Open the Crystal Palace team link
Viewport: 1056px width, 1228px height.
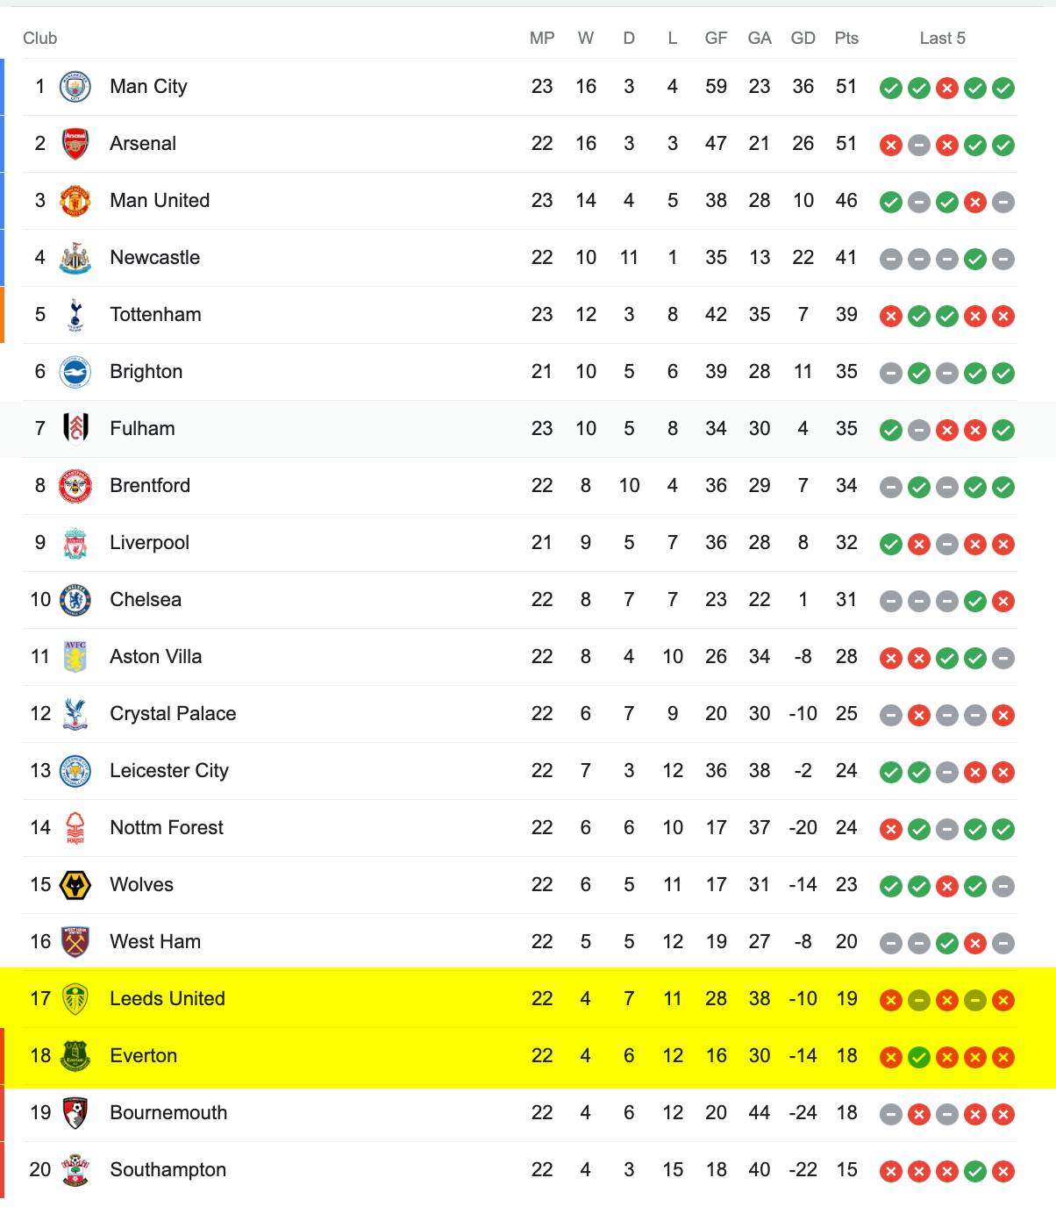point(173,714)
